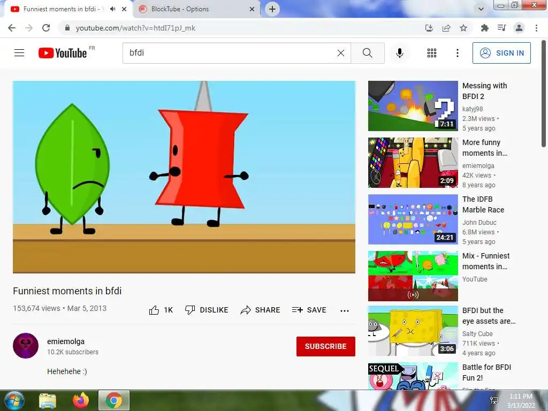This screenshot has width=548, height=411.
Task: Open emiemolga channel name link
Action: tap(66, 341)
